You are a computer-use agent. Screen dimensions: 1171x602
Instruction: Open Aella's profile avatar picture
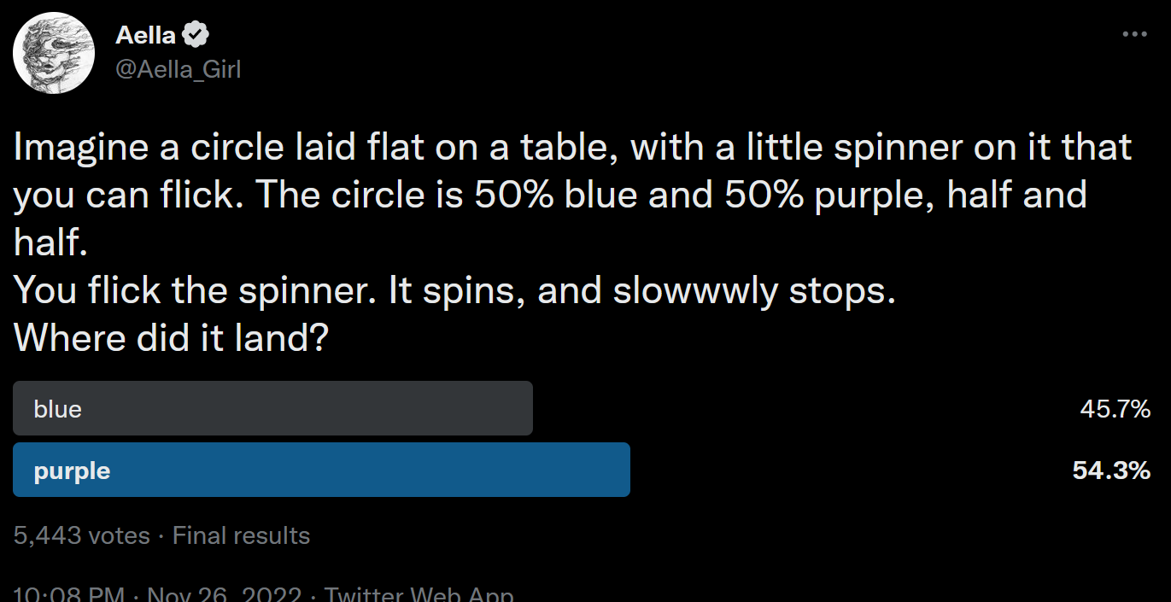click(54, 53)
